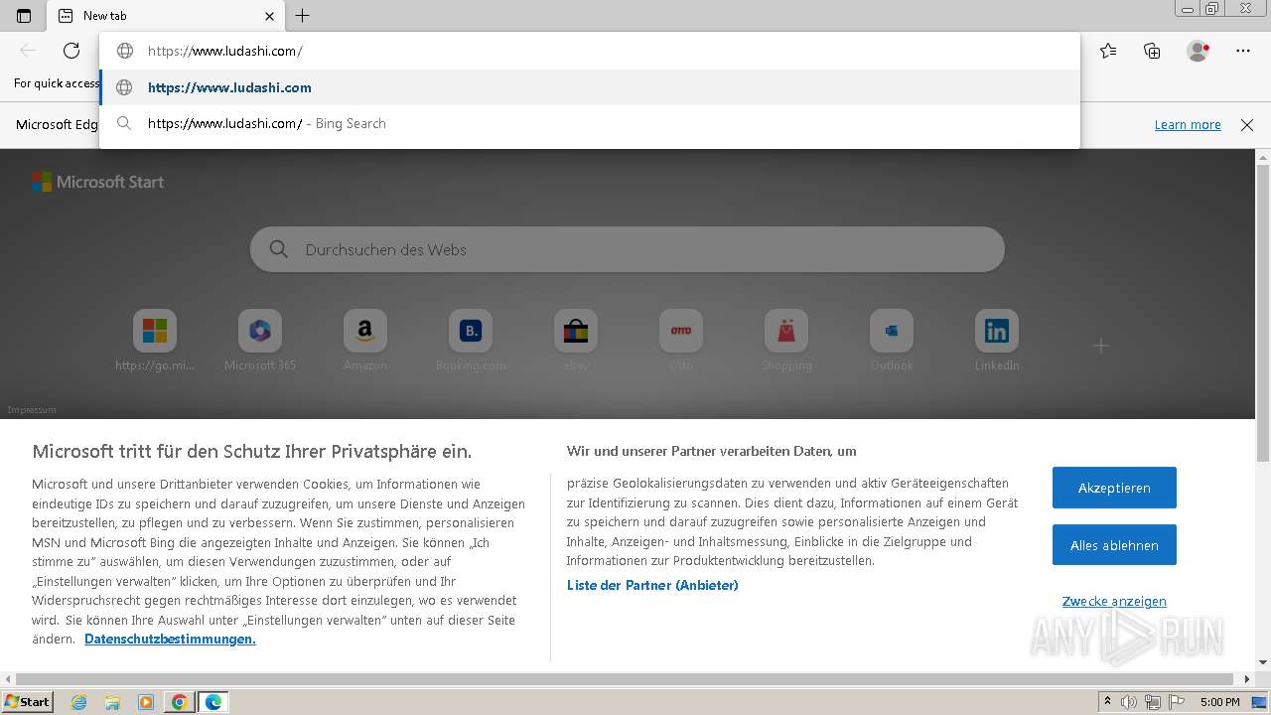
Task: Show hidden system tray icons
Action: coord(1107,702)
